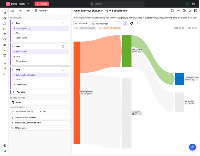The image size is (200, 156).
Task: Open the help question mark icon
Action: pos(193,4)
